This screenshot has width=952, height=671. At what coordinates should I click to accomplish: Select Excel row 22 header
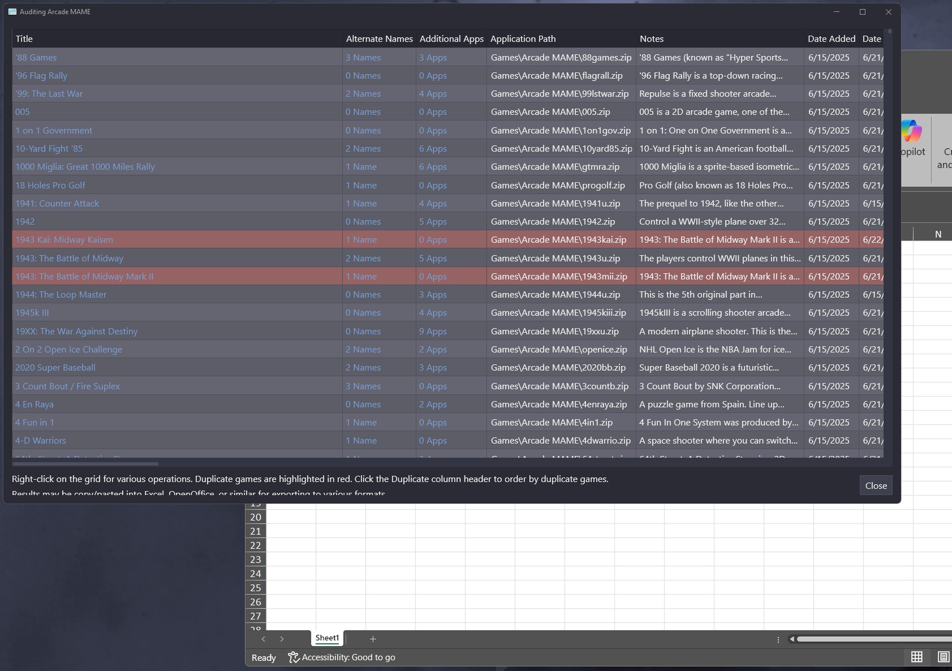tap(256, 545)
